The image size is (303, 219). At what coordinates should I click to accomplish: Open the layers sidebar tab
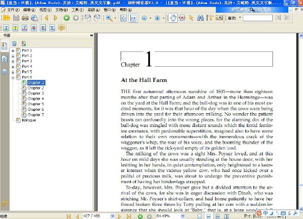pos(5,72)
